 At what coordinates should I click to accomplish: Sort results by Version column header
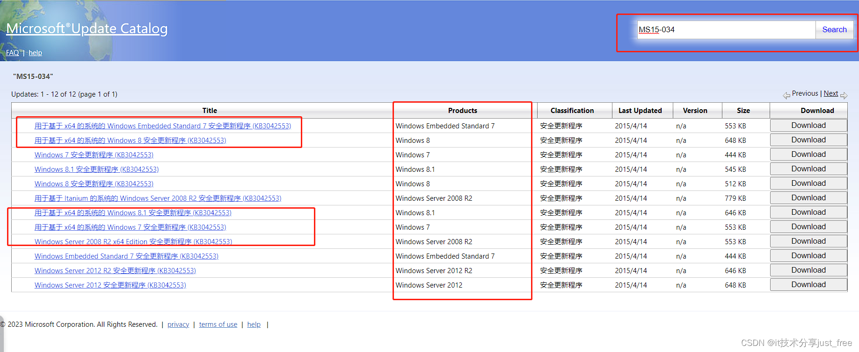tap(695, 111)
